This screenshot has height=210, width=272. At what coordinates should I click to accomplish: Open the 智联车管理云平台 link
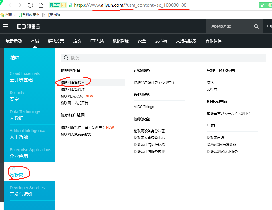tap(229, 114)
